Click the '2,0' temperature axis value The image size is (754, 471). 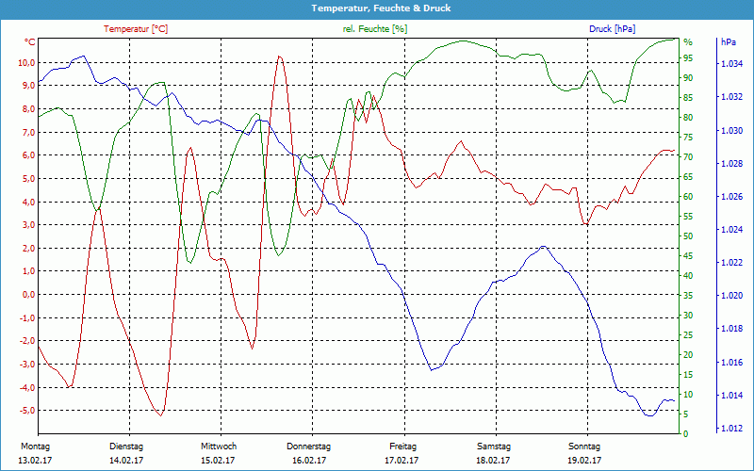28,249
